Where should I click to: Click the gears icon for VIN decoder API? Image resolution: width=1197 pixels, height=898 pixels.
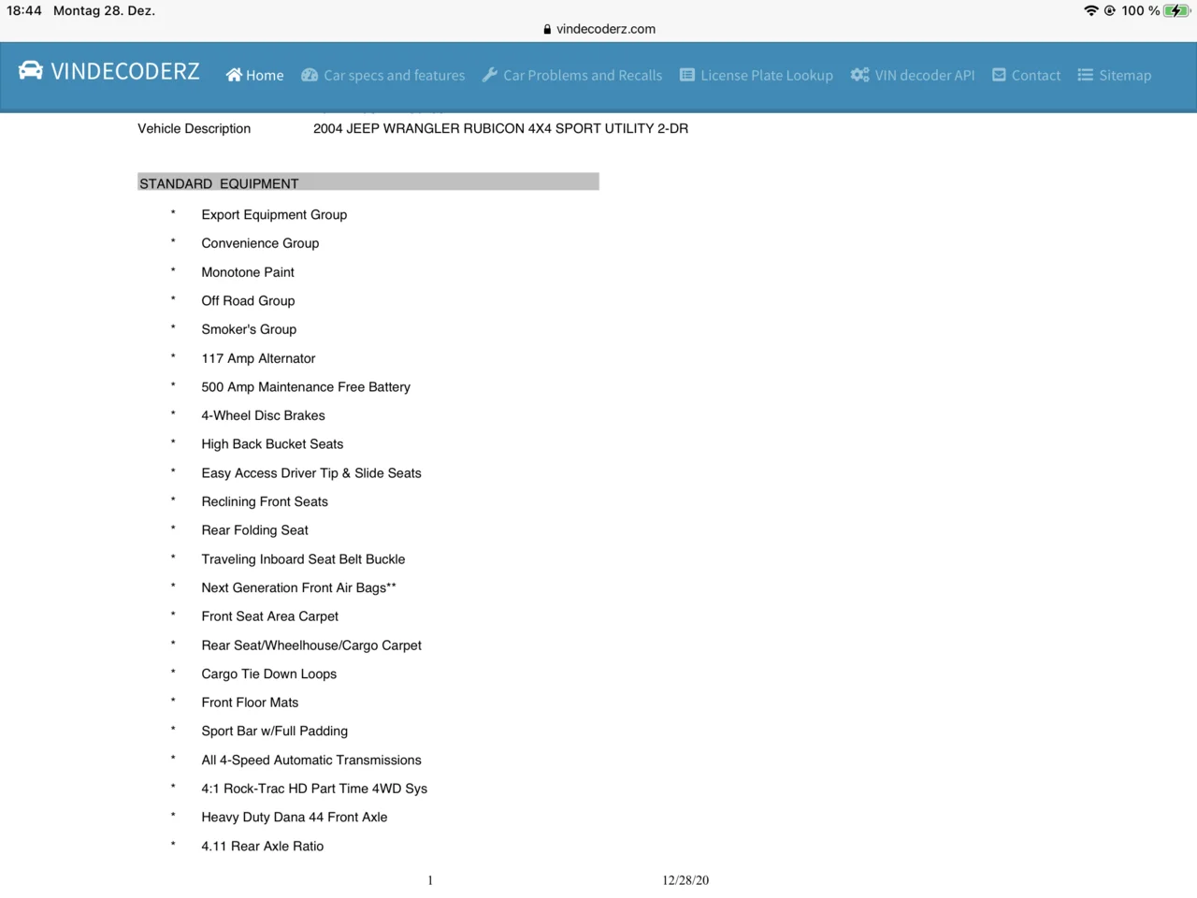tap(859, 75)
